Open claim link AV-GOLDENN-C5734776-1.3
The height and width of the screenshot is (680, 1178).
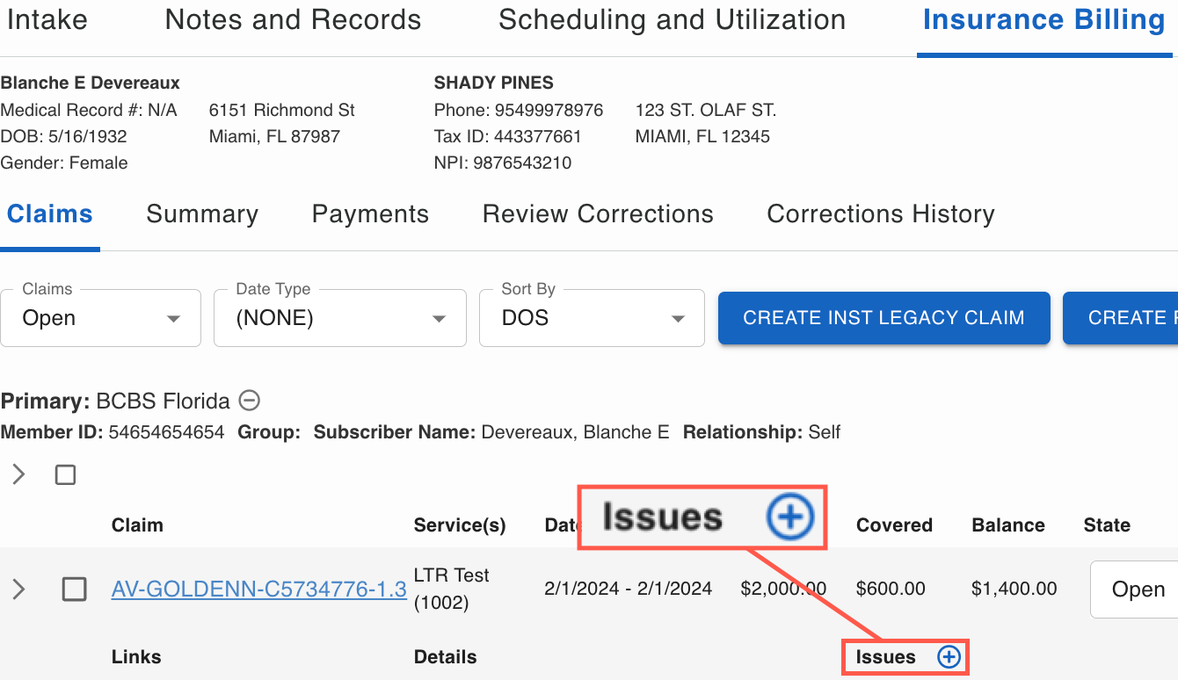coord(258,590)
